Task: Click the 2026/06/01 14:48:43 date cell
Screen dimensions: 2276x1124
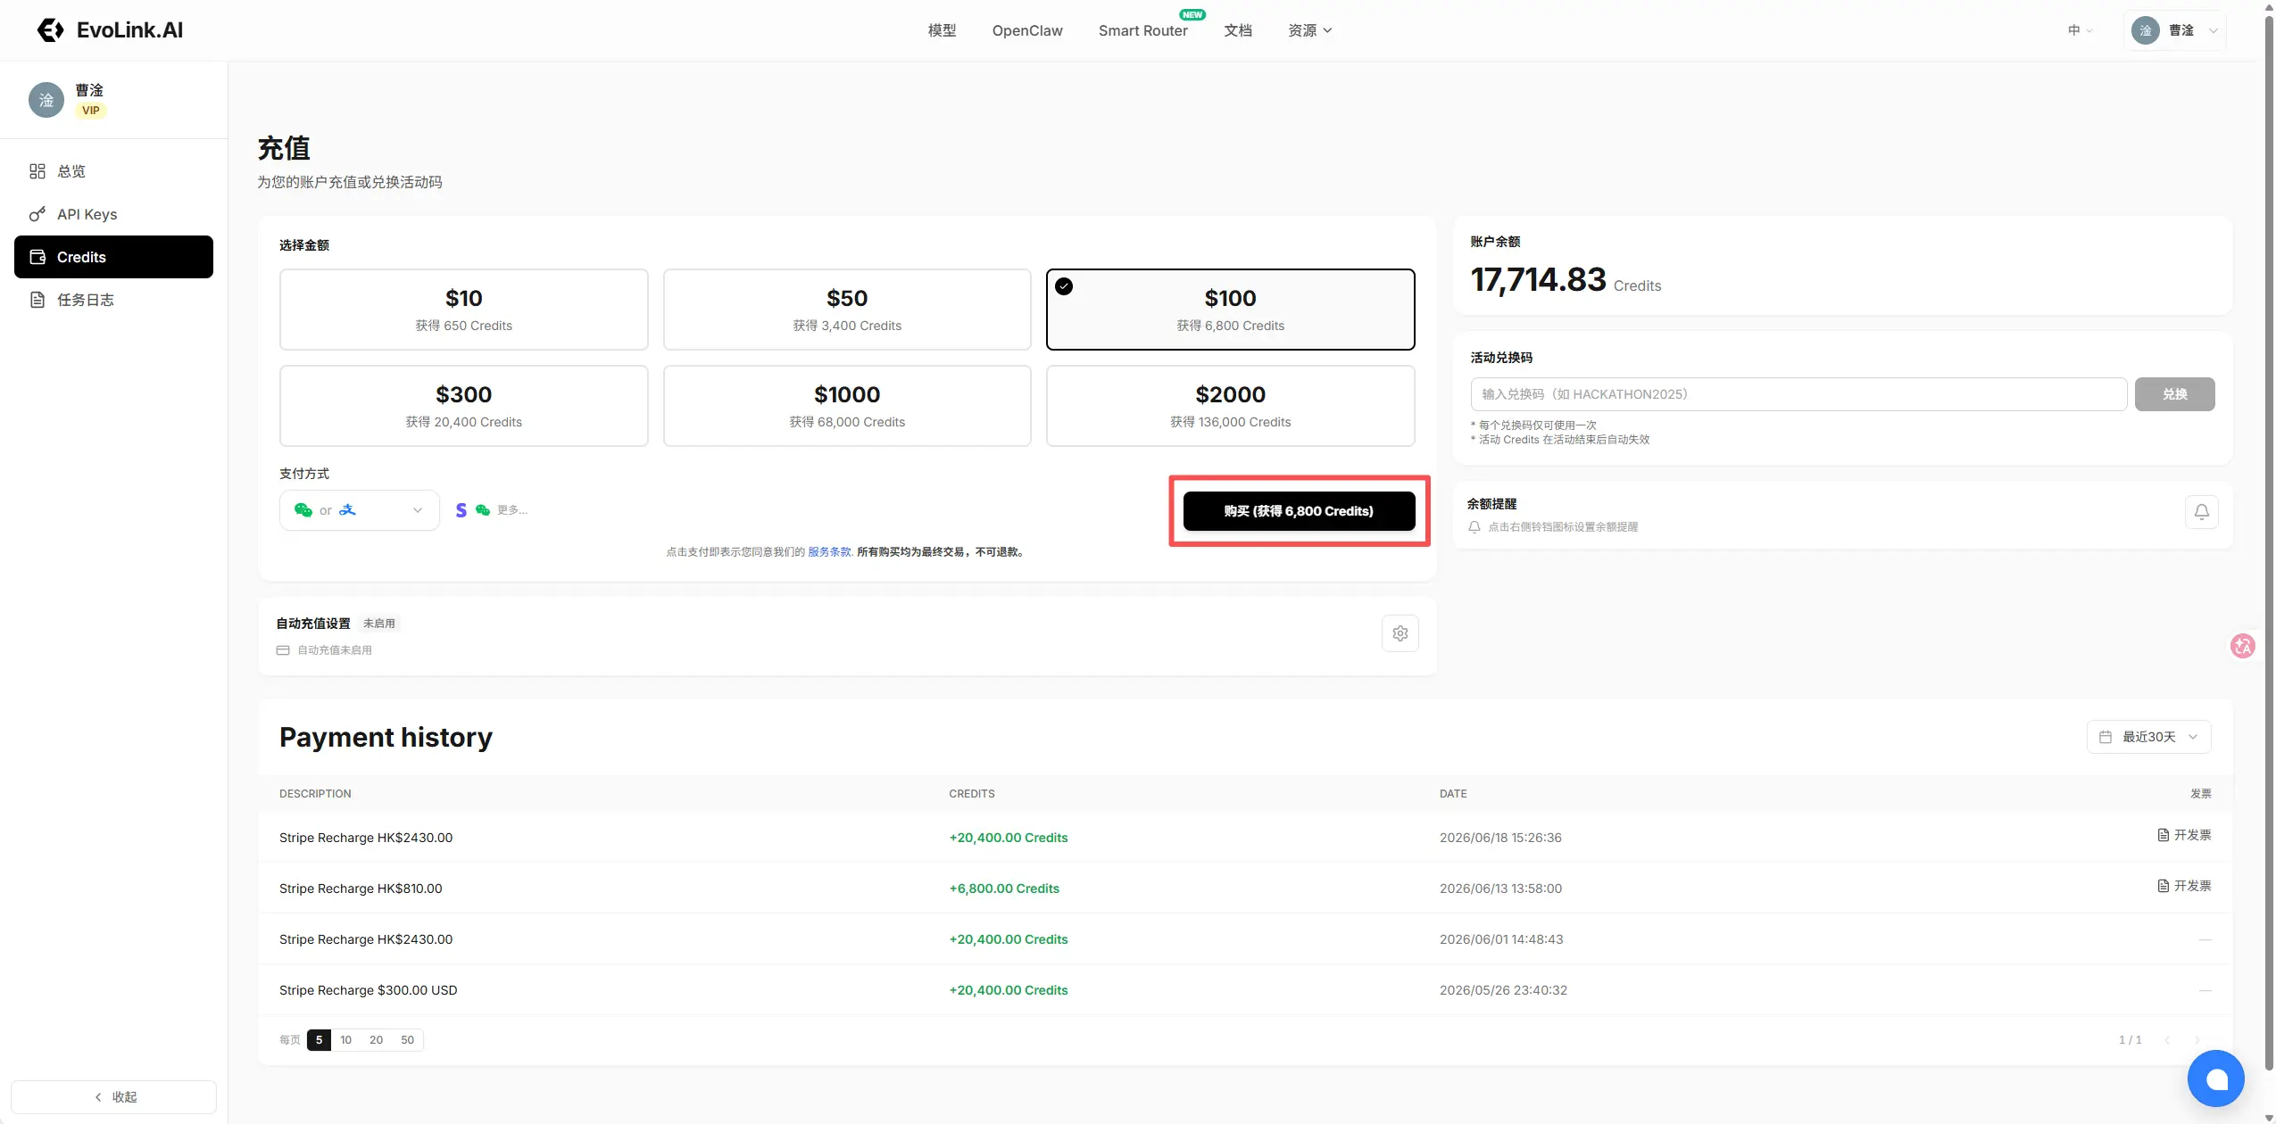Action: coord(1501,939)
